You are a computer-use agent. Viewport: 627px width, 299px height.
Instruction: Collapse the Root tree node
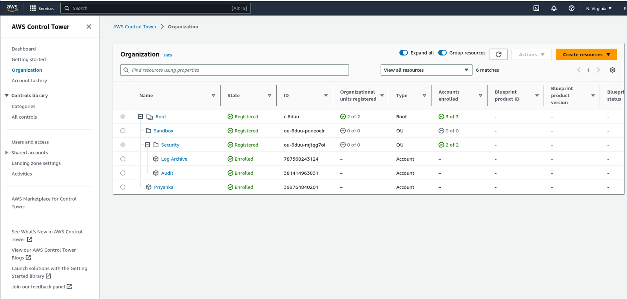pyautogui.click(x=140, y=117)
